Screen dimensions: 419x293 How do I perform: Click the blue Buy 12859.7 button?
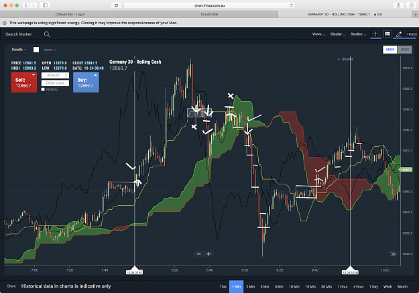pyautogui.click(x=86, y=82)
